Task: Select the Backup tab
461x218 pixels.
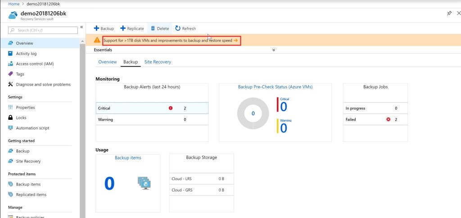Action: click(131, 62)
